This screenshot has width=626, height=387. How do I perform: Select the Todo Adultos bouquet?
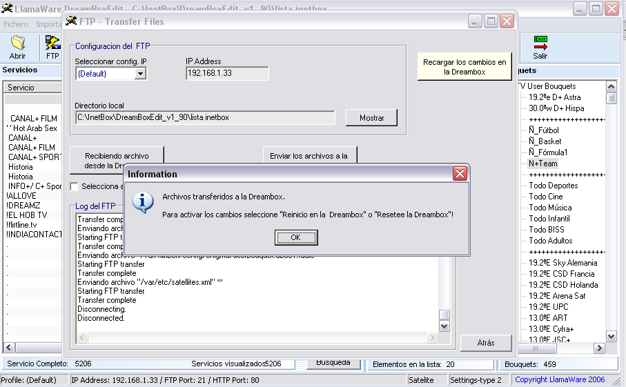[551, 241]
